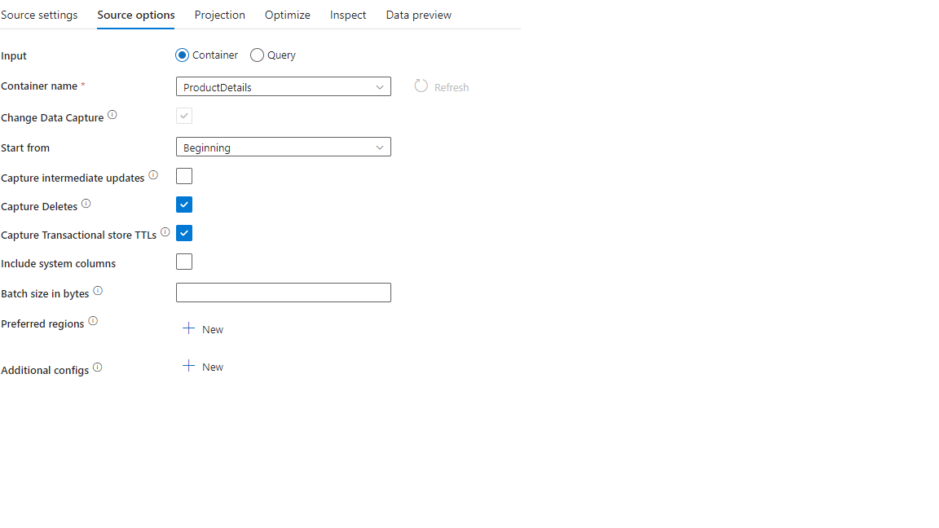The width and height of the screenshot is (939, 528).
Task: Check the Include system columns box
Action: click(x=183, y=261)
